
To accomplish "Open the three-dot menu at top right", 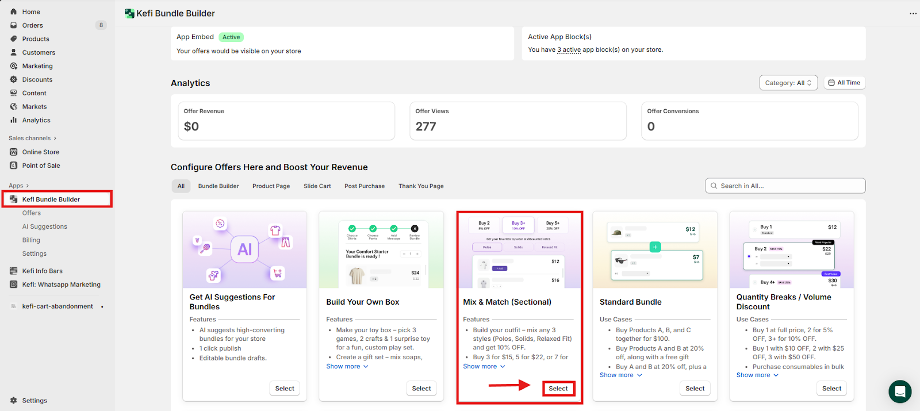I will [x=913, y=13].
